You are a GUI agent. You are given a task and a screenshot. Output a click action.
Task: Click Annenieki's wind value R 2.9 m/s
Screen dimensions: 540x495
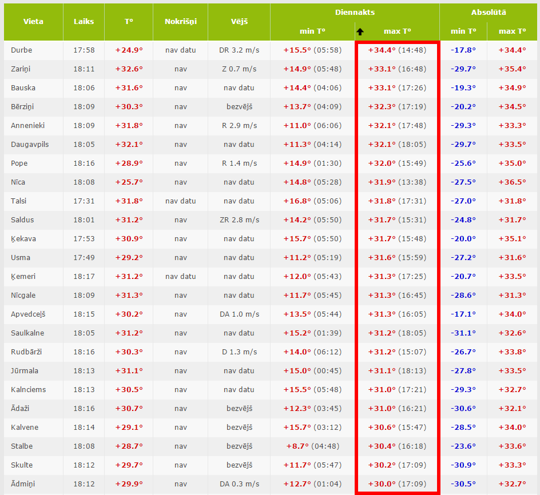coord(239,125)
